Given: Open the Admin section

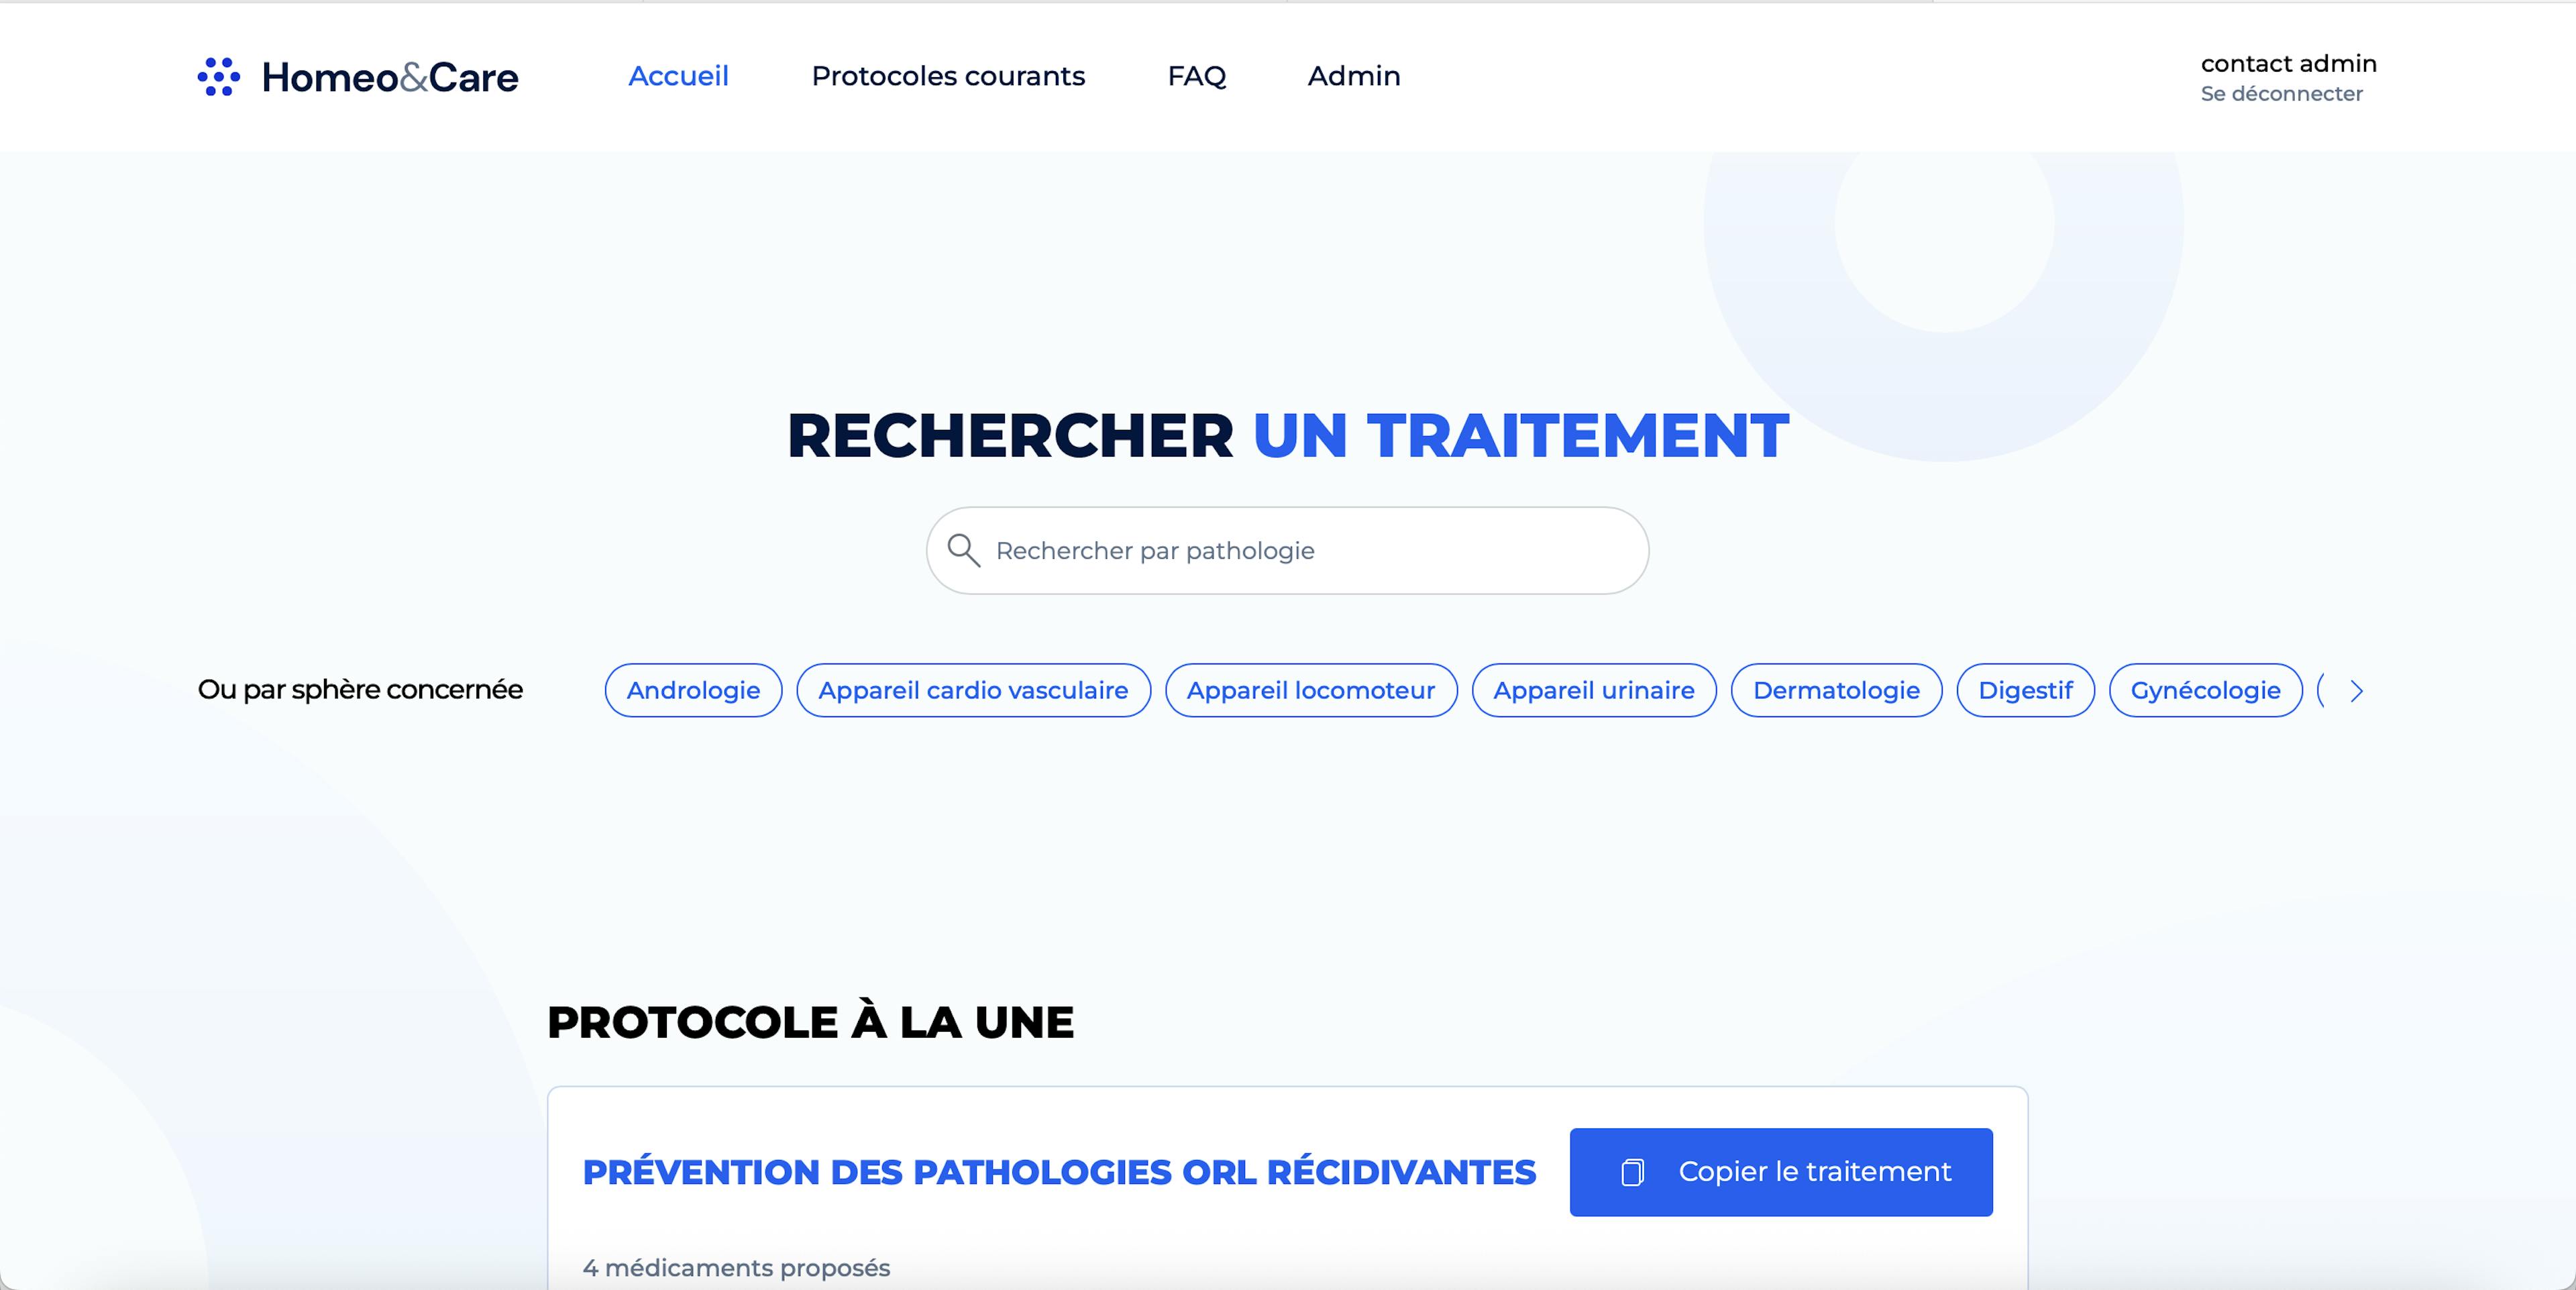Looking at the screenshot, I should [1353, 76].
